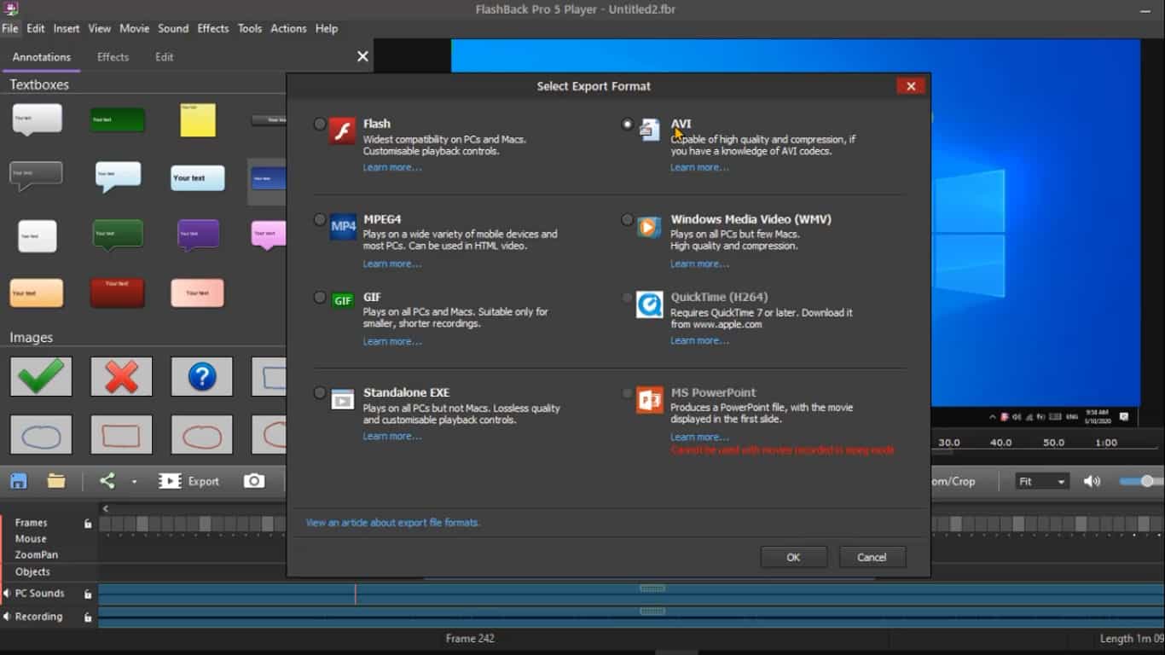Open a file with the yellow folder icon
The width and height of the screenshot is (1165, 655).
[56, 481]
